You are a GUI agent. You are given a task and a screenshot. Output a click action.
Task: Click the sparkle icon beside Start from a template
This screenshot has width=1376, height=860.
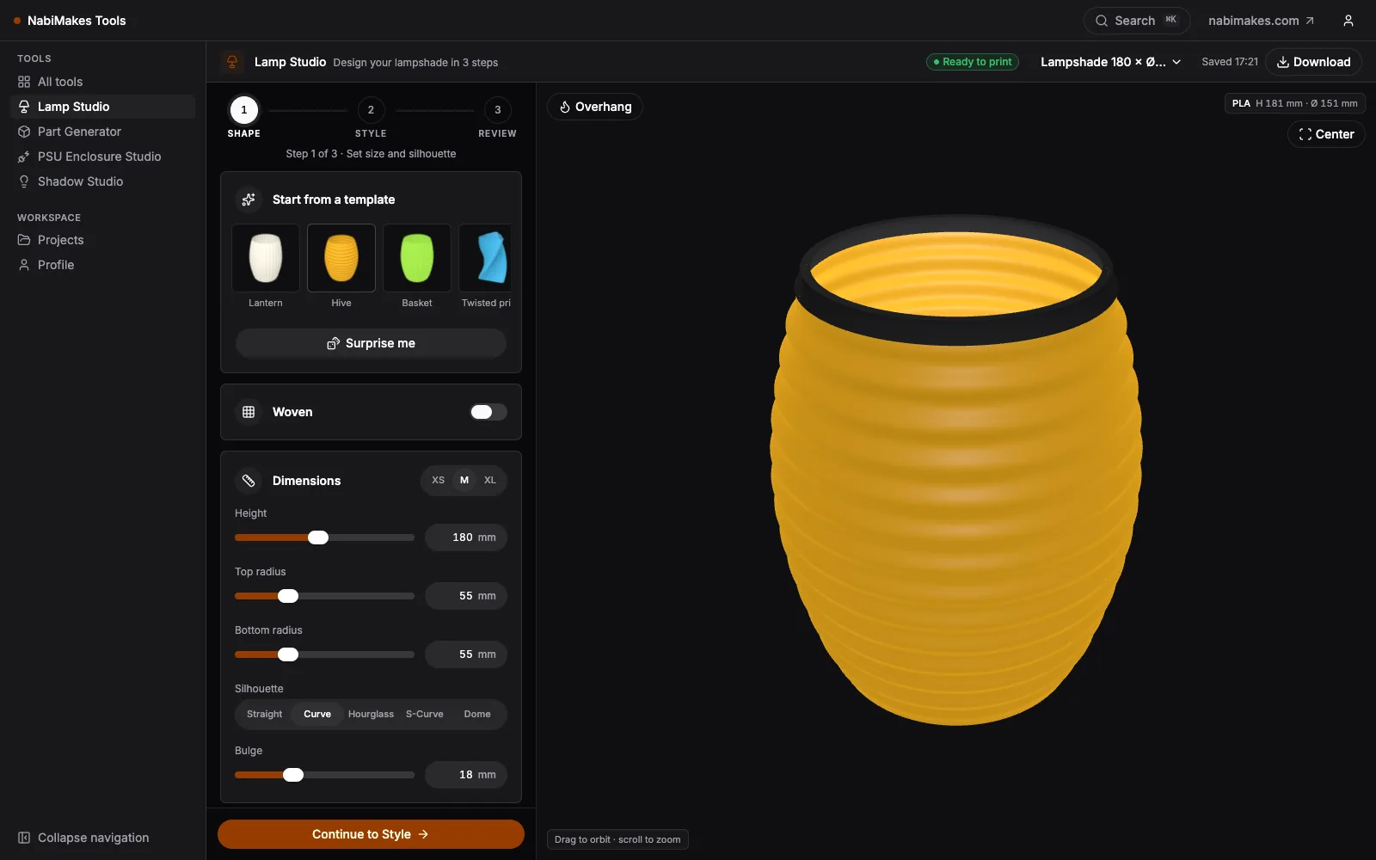click(249, 200)
